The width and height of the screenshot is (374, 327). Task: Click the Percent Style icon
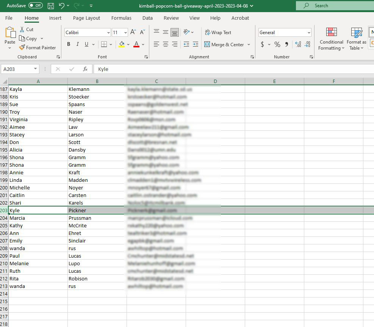277,44
